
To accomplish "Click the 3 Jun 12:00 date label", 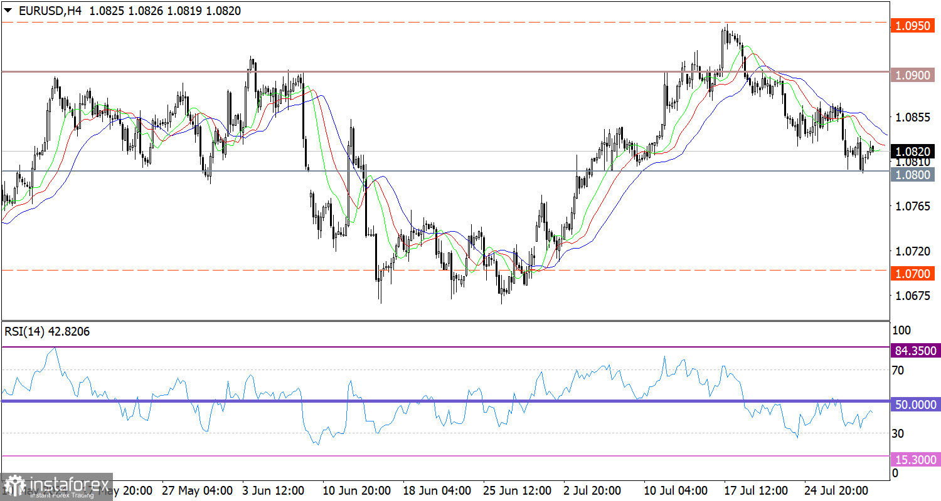I will pos(275,490).
